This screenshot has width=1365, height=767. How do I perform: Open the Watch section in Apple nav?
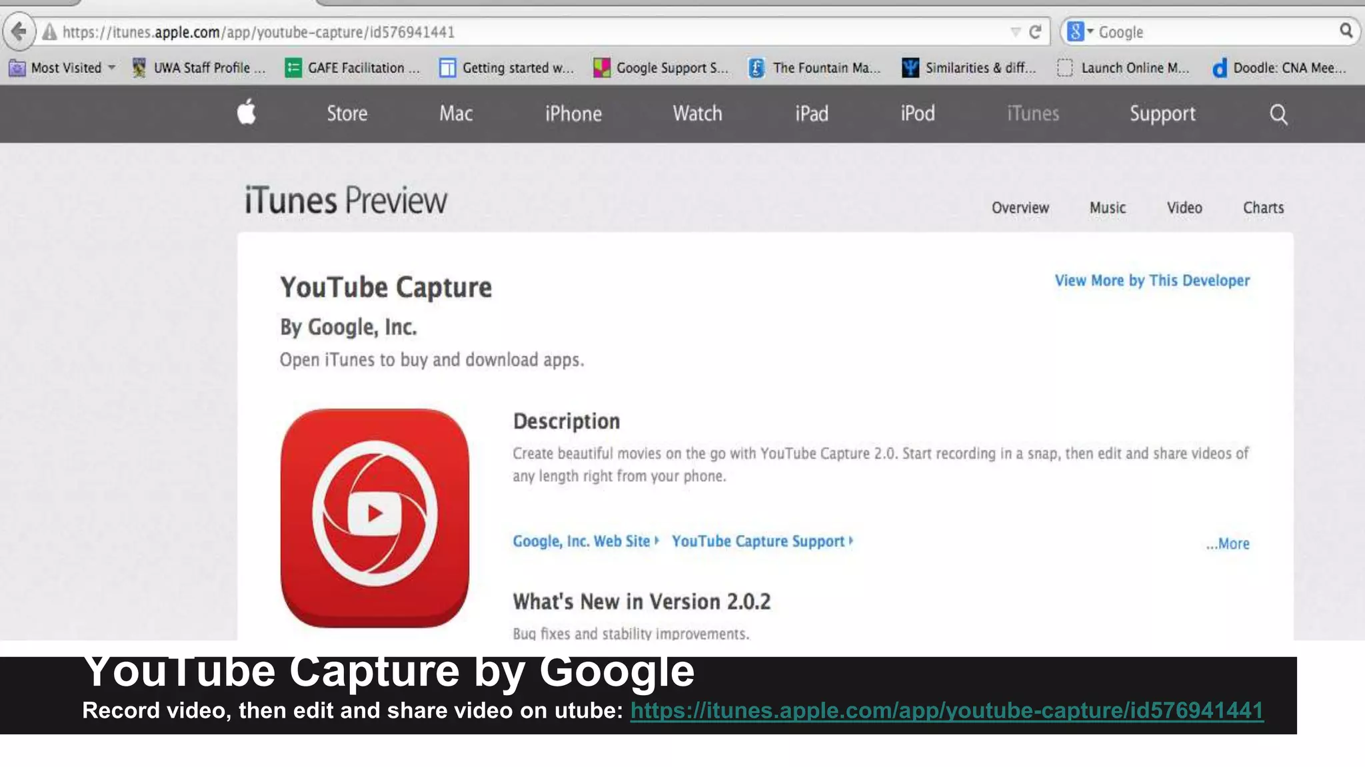697,114
